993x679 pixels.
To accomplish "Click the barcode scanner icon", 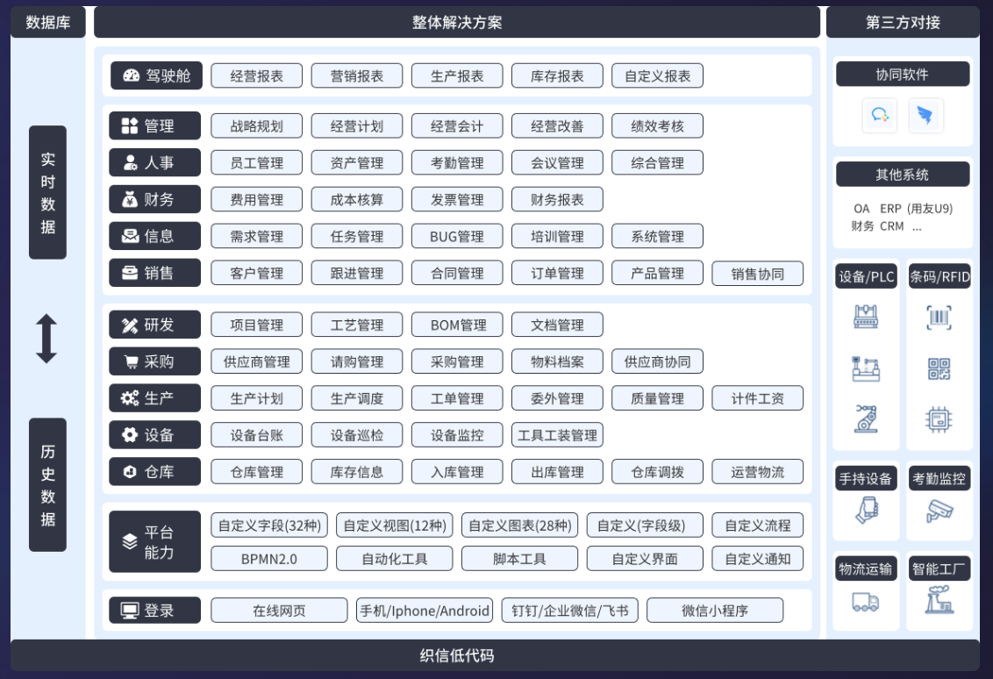I will tap(939, 318).
